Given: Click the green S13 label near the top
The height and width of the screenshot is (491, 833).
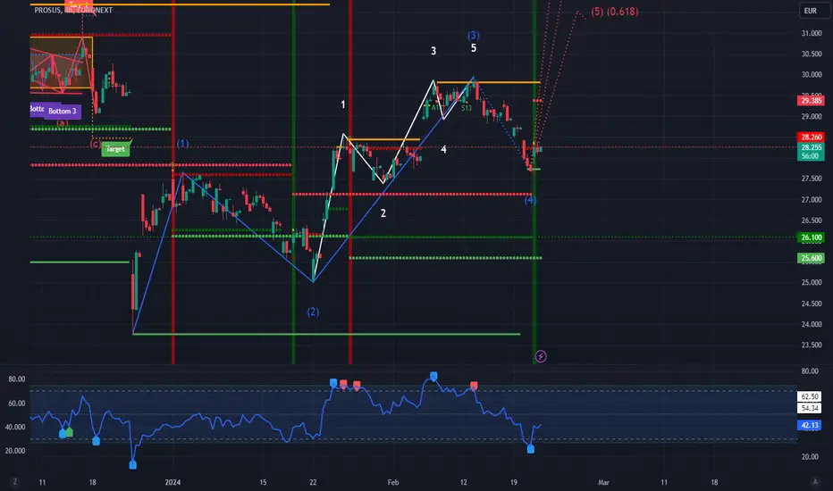Looking at the screenshot, I should (467, 108).
